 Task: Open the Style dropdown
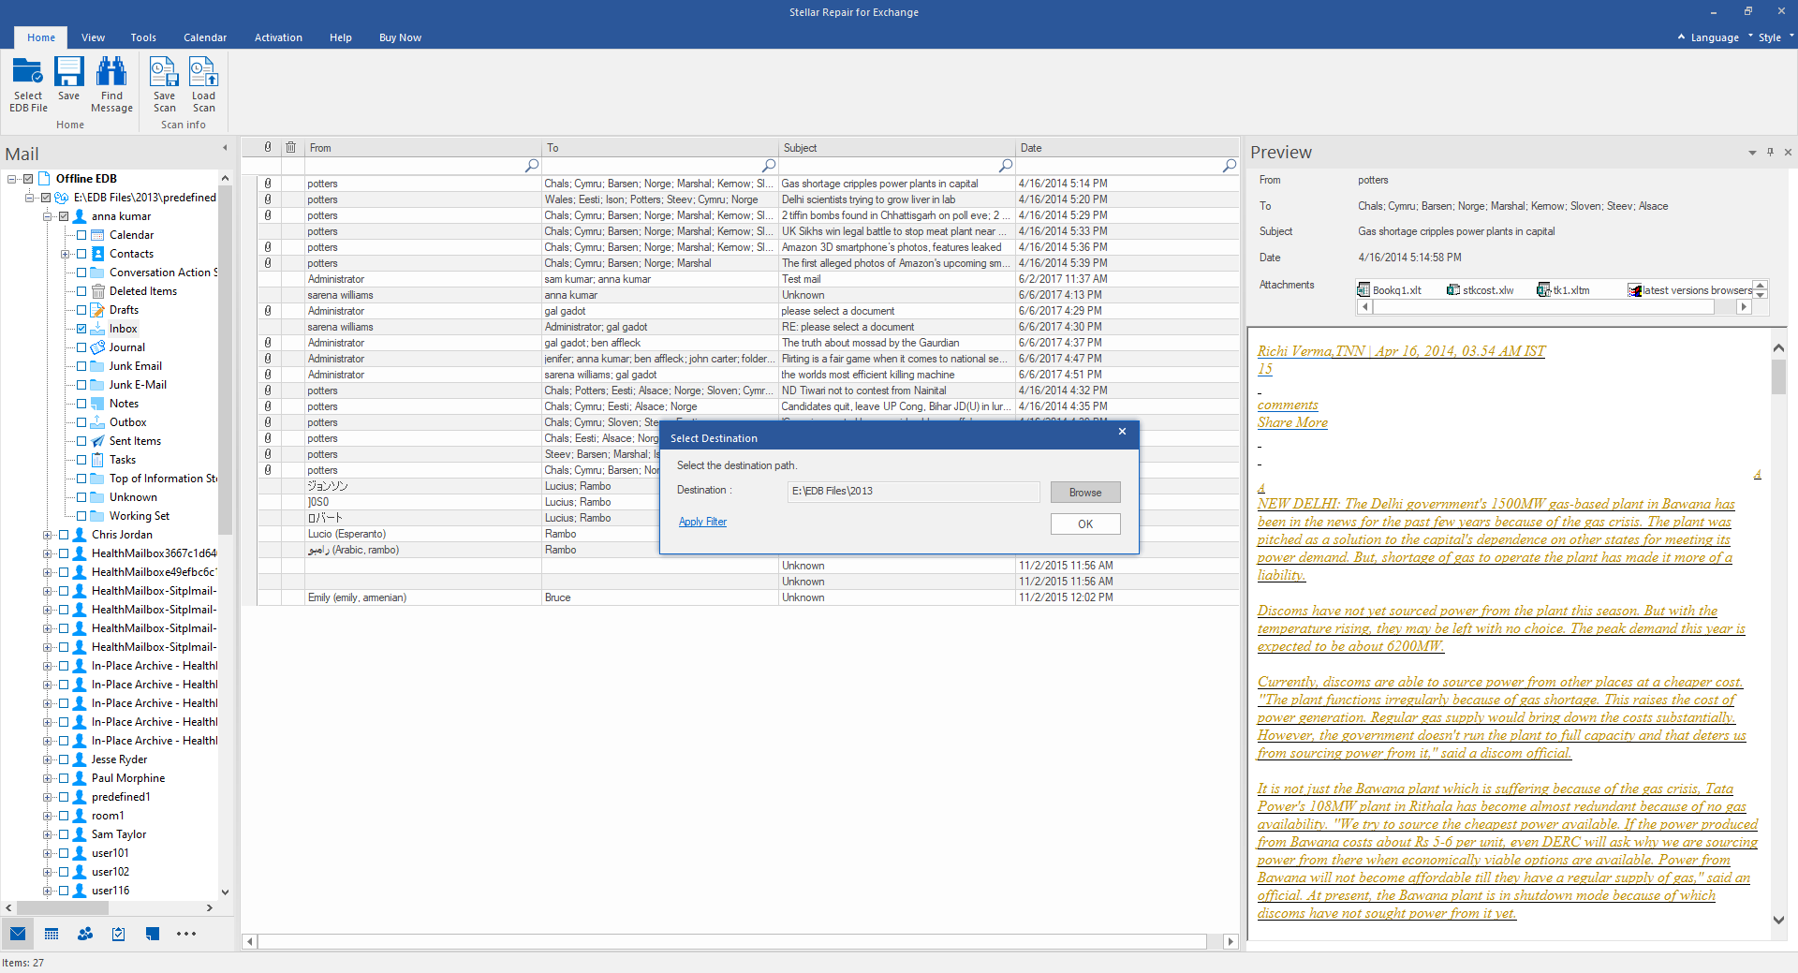coord(1776,37)
